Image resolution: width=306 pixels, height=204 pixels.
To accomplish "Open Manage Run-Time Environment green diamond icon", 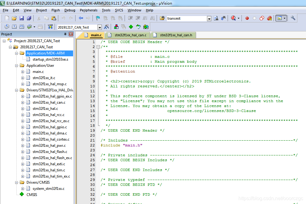I will (131, 27).
